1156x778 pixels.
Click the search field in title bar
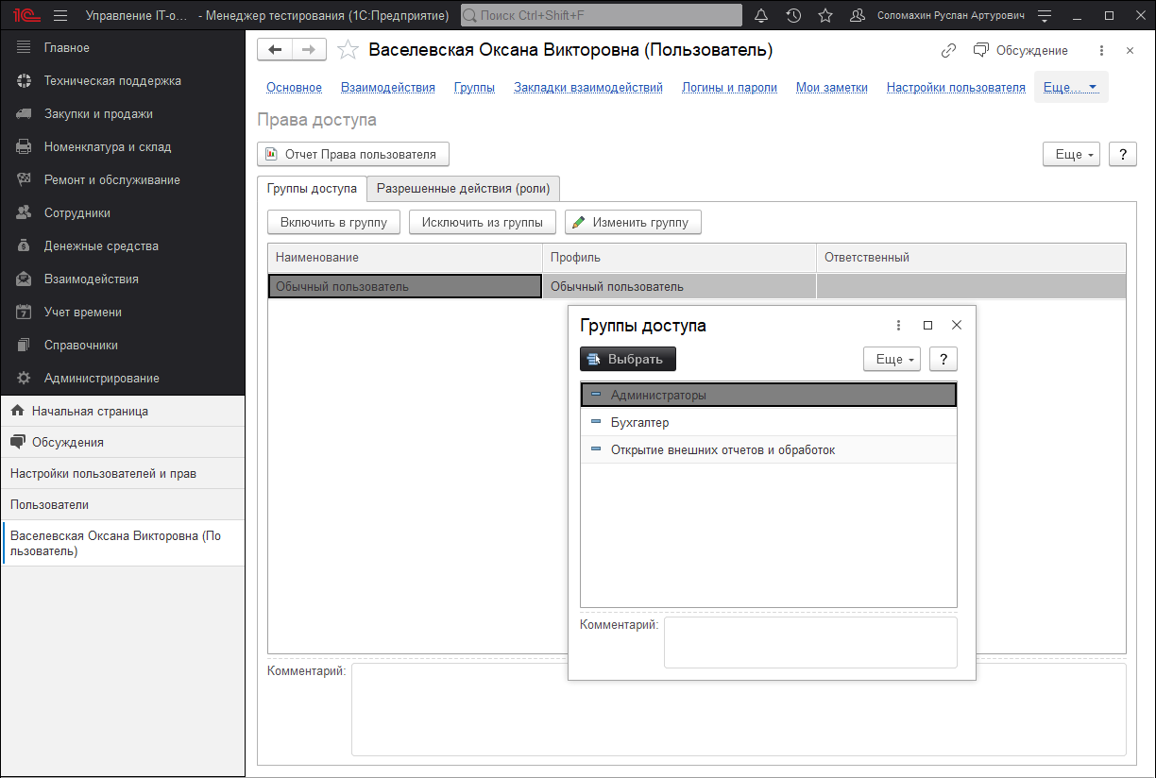[x=601, y=16]
